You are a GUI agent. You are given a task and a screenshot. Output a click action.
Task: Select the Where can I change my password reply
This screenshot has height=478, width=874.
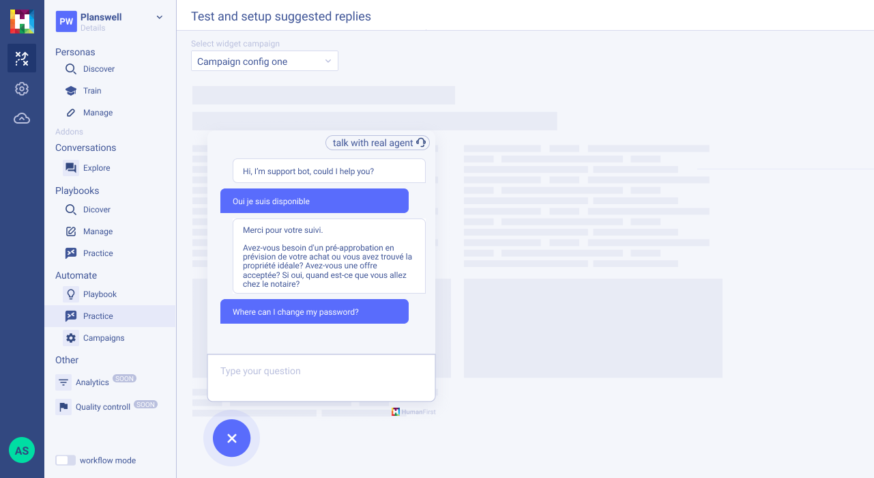point(314,311)
